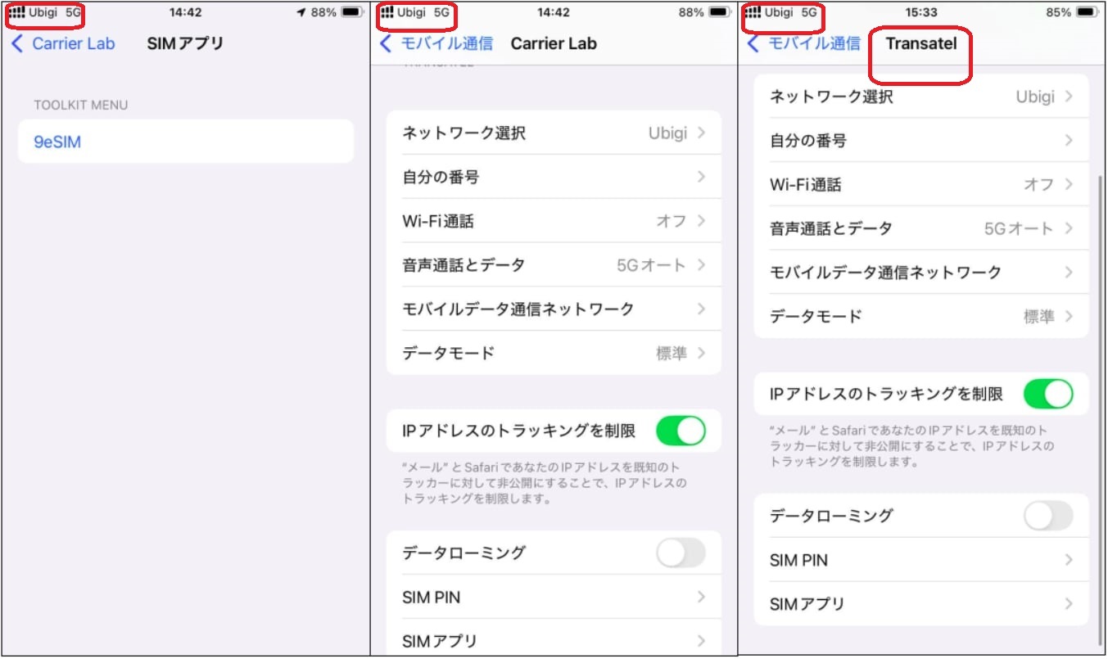Open the 9eSIM toolkit menu entry

tap(186, 142)
